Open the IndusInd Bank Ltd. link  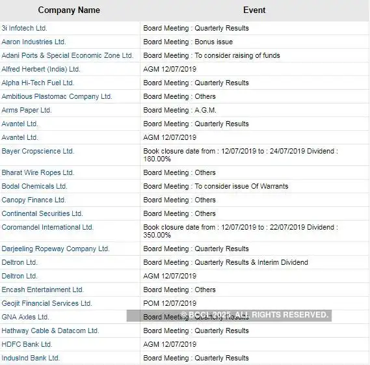point(31,358)
